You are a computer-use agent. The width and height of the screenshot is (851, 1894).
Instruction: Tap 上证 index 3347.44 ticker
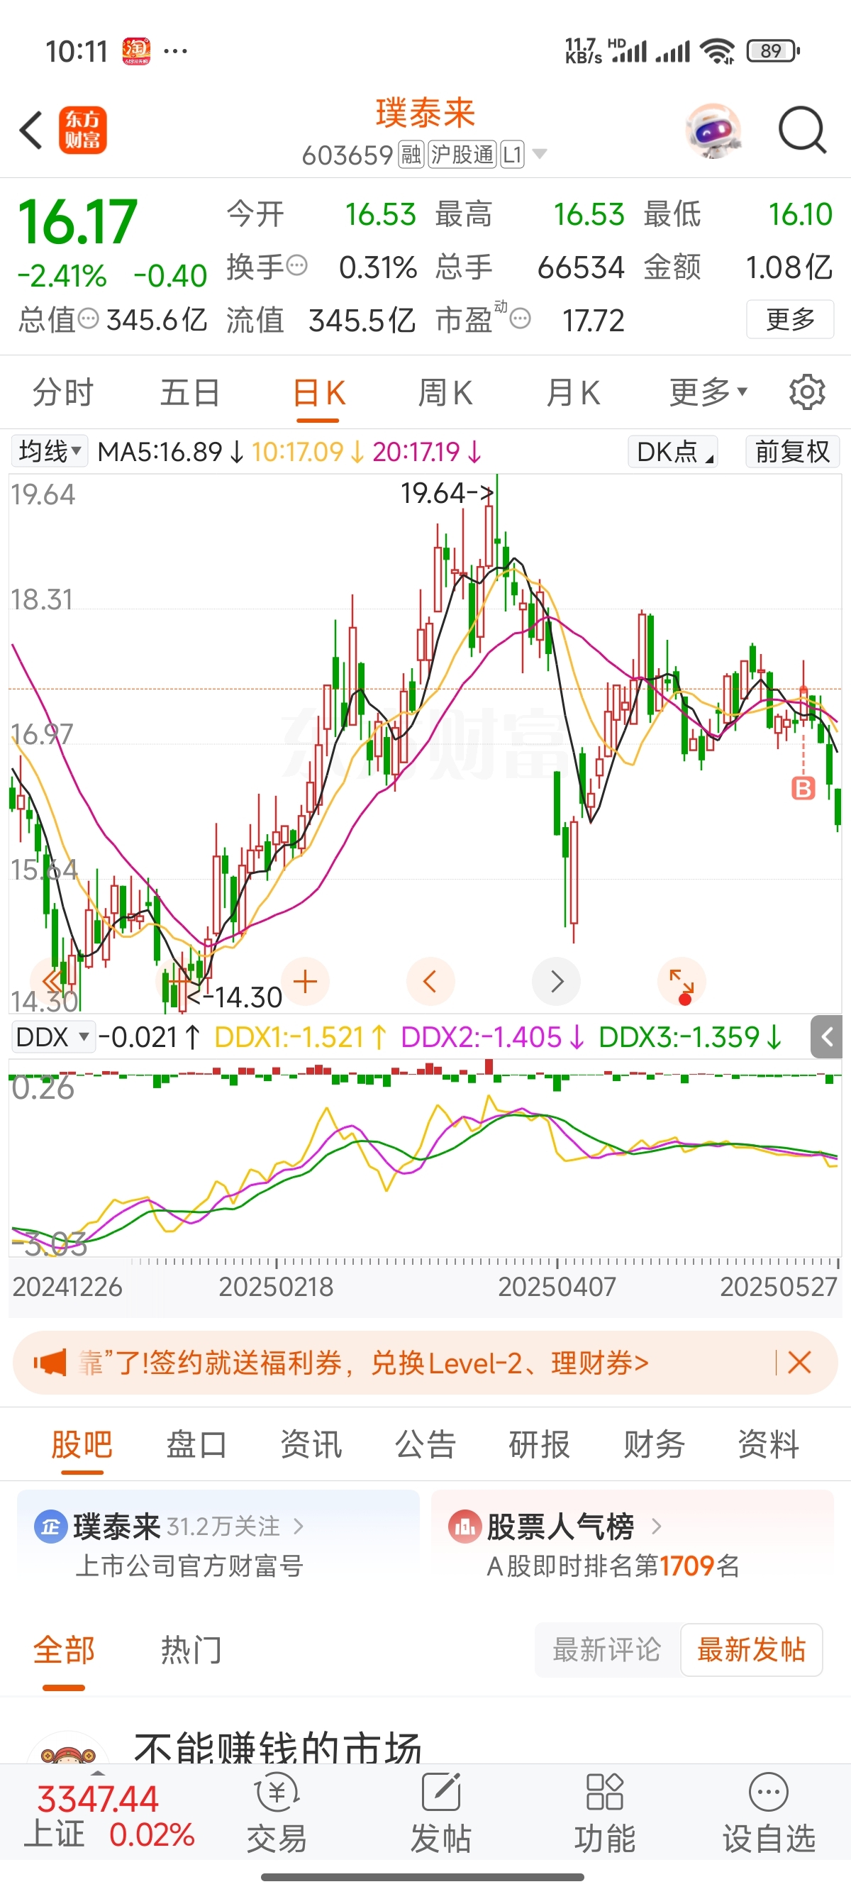pos(110,1816)
